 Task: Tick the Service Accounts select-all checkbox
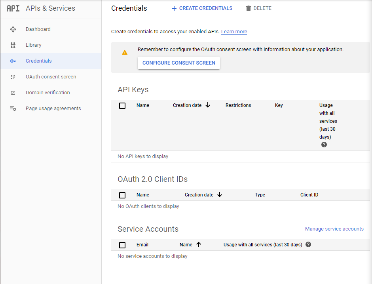point(122,245)
